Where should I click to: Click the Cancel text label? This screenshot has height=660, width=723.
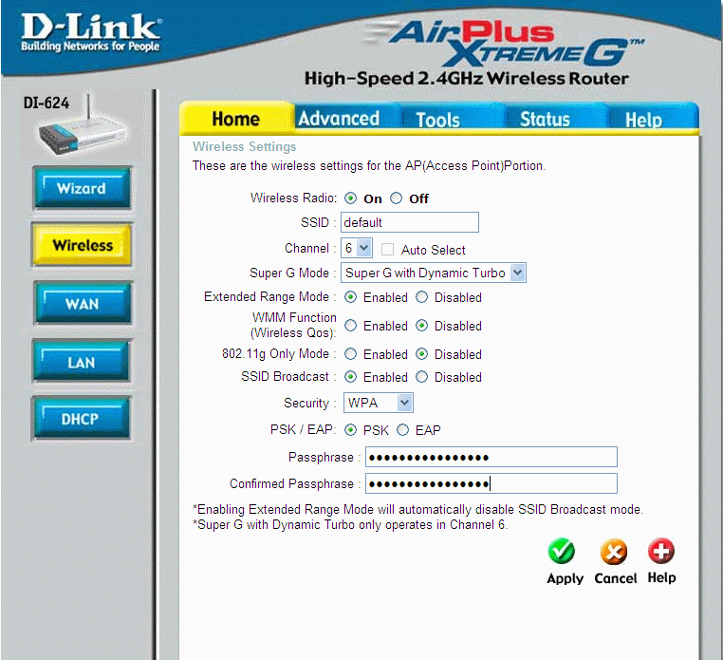pyautogui.click(x=615, y=577)
